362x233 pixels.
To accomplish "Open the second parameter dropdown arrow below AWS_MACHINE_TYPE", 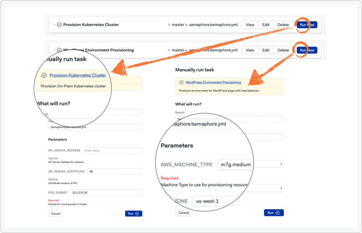I will pyautogui.click(x=281, y=188).
